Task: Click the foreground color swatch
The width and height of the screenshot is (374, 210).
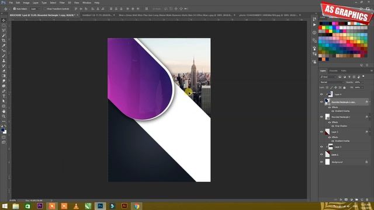Action: coord(2,129)
